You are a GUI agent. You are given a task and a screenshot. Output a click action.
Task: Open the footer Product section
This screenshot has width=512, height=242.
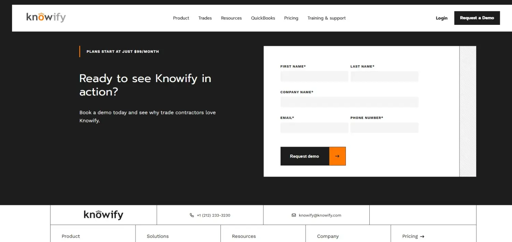point(71,236)
